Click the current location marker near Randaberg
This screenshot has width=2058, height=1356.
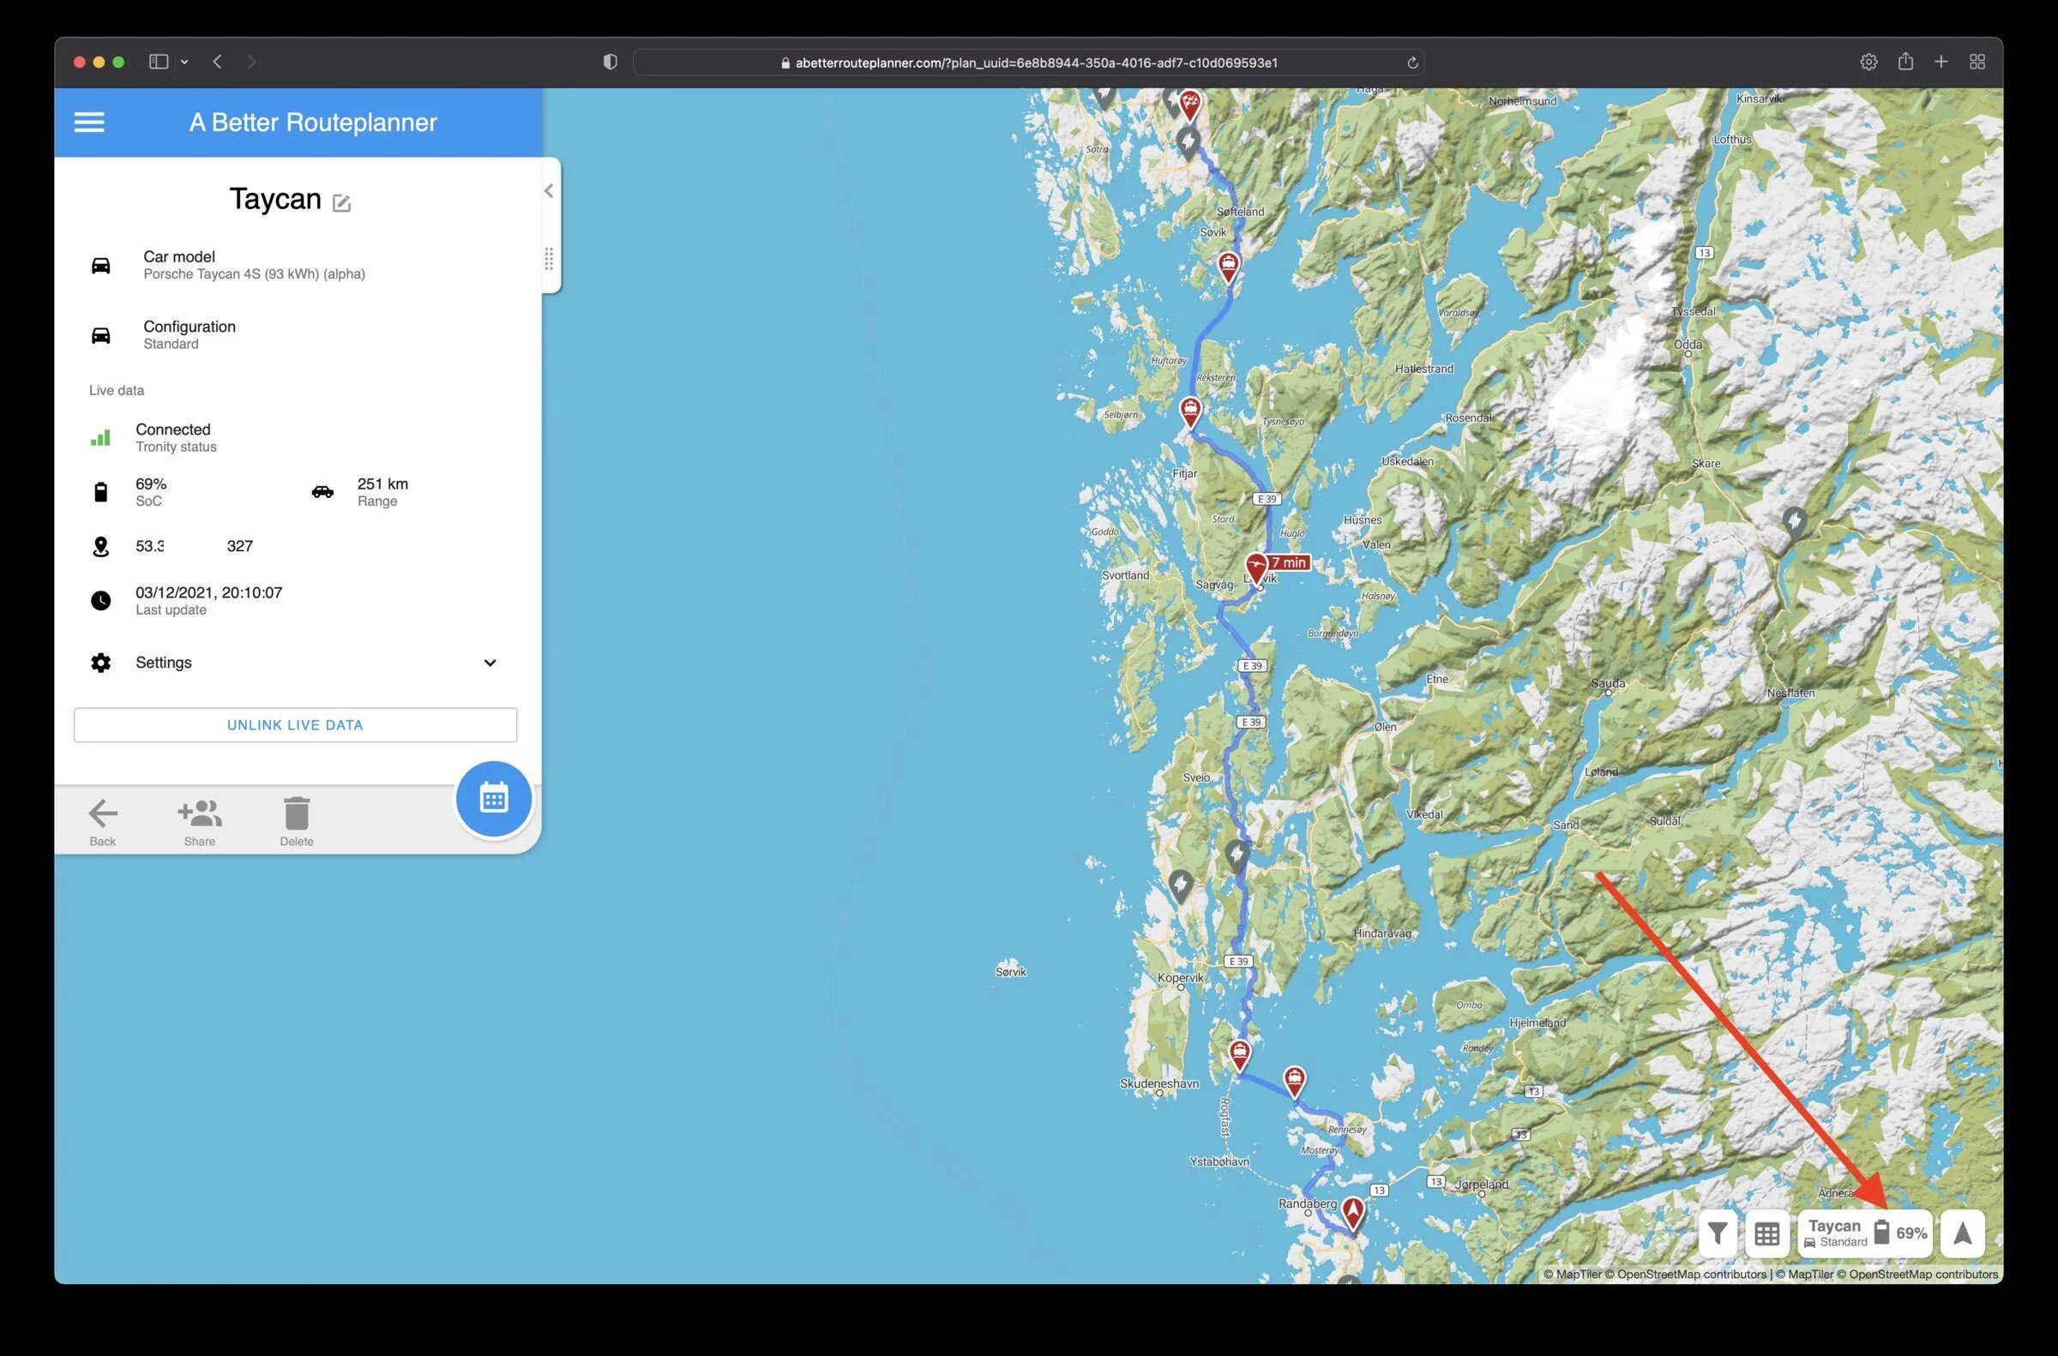1353,1213
